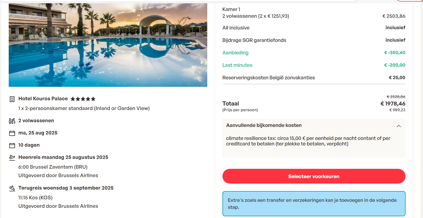Click the first star beside Hotel Kouros Palace

point(72,99)
